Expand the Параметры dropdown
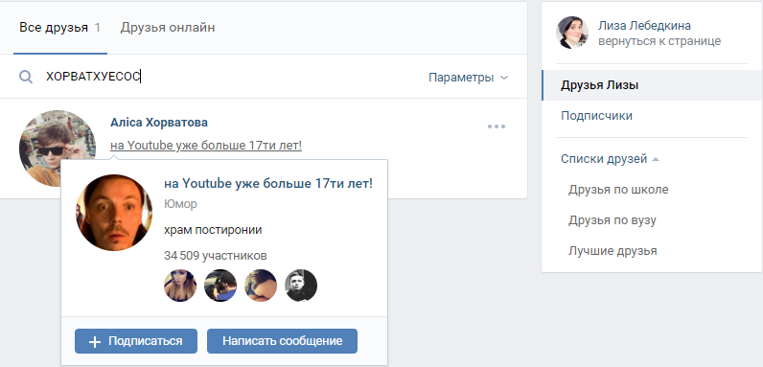This screenshot has height=367, width=763. [468, 78]
